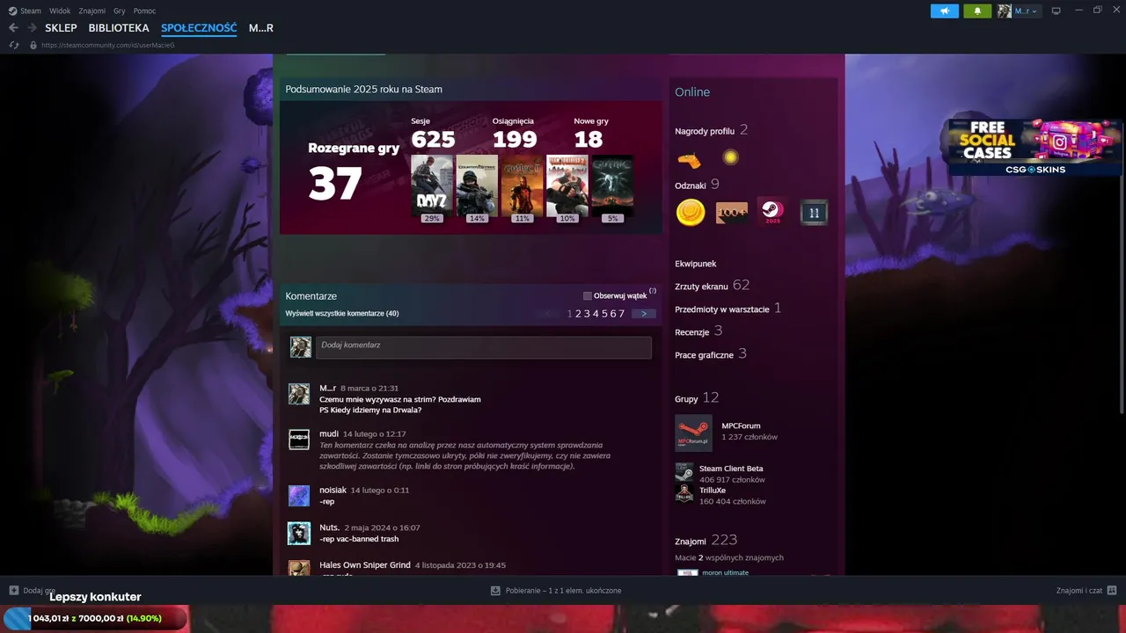Viewport: 1126px width, 633px height.
Task: Switch to the SKLEP tab
Action: pos(61,28)
